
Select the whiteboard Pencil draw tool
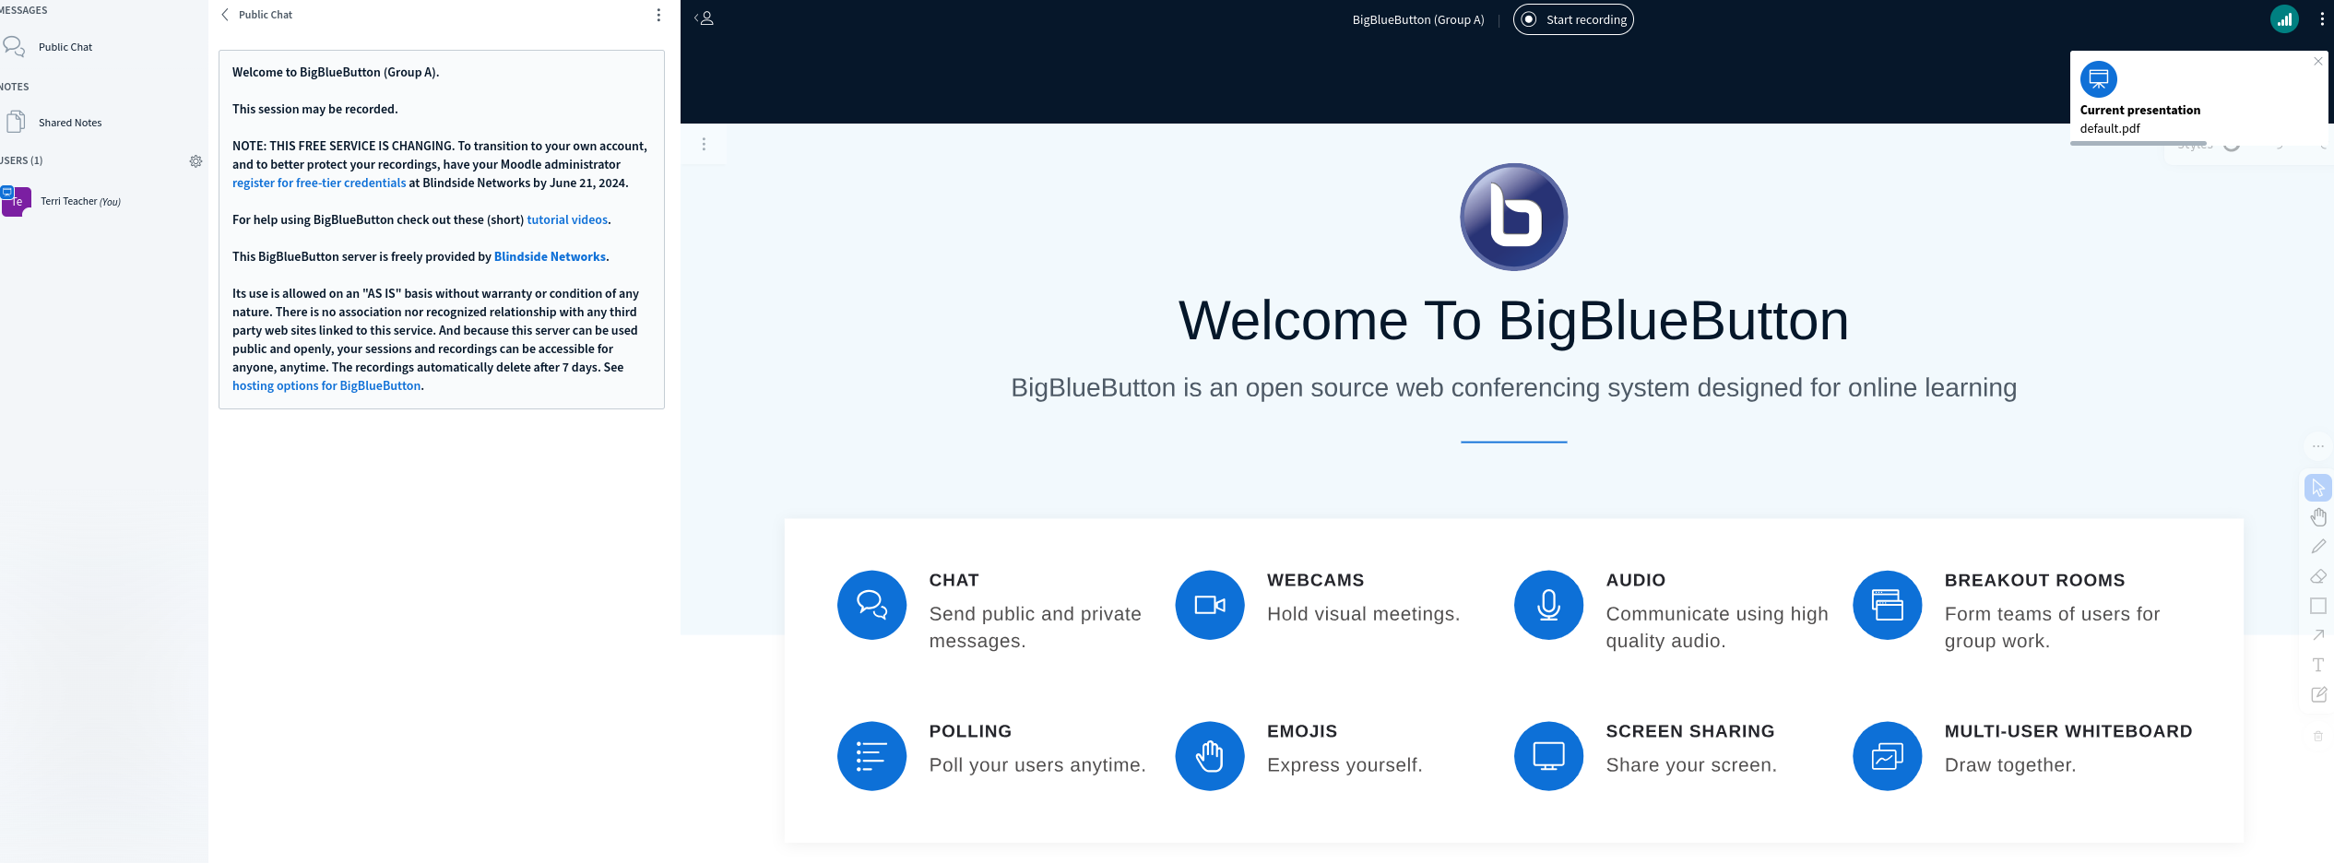(2318, 547)
